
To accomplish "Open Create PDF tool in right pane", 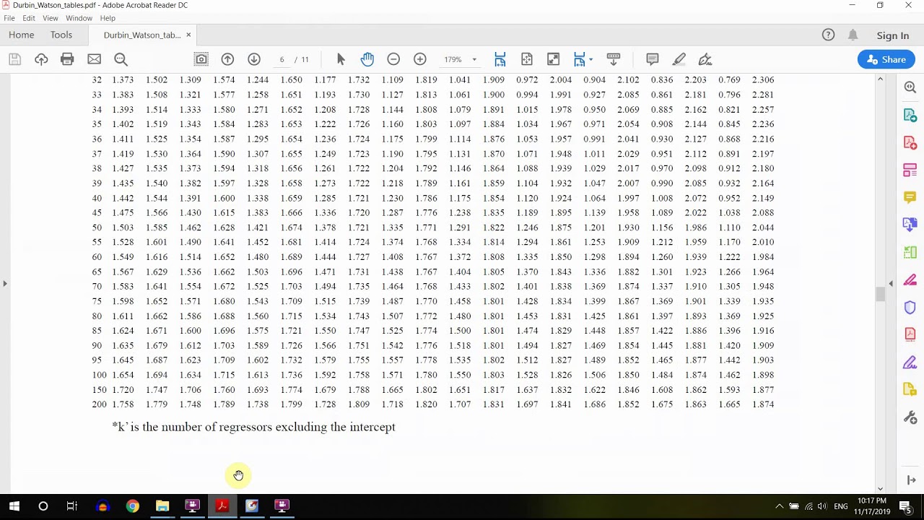I will pyautogui.click(x=910, y=143).
